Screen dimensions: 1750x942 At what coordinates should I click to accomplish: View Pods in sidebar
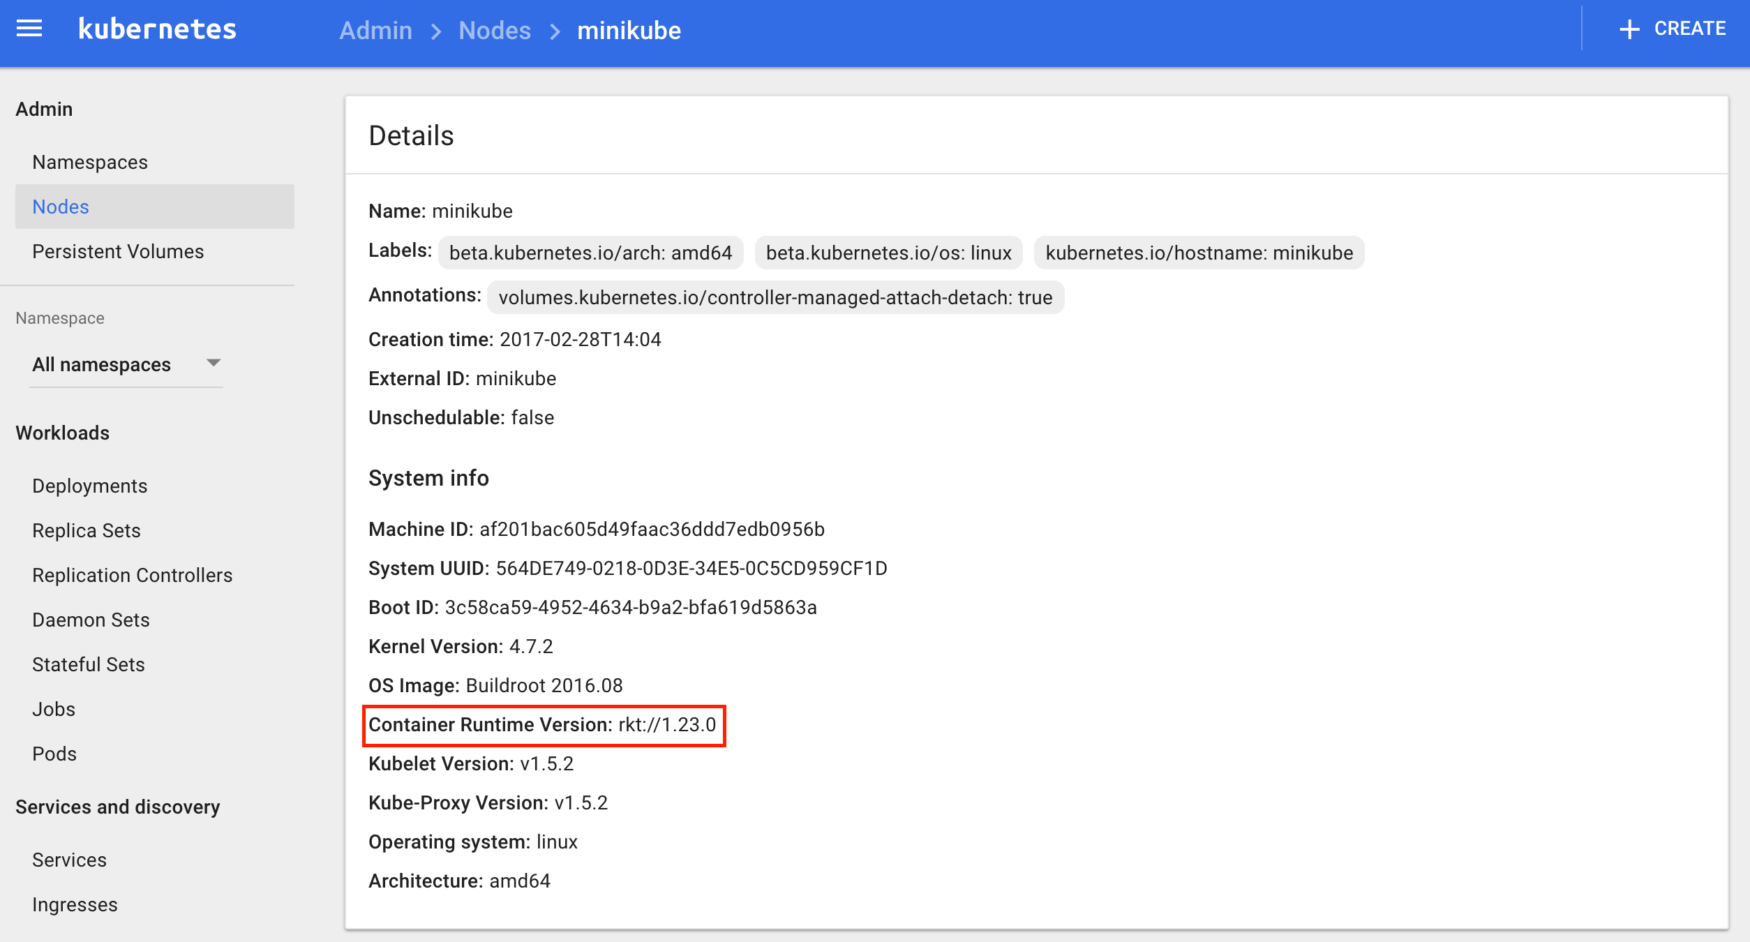point(54,754)
